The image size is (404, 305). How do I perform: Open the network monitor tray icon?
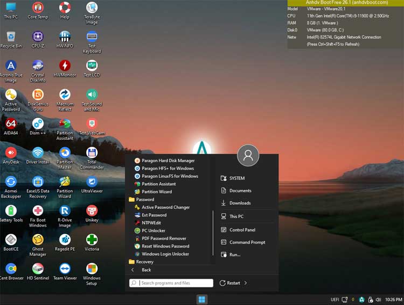click(x=345, y=300)
